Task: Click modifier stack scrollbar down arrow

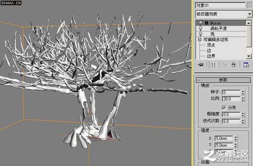Action: (x=249, y=56)
